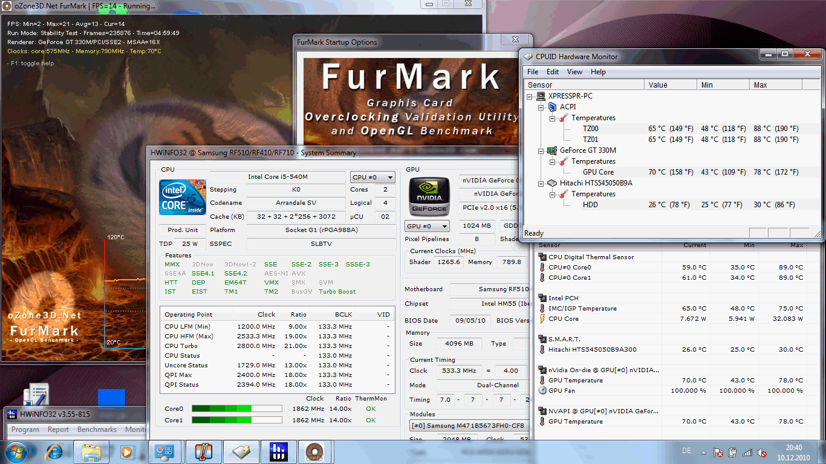826x464 pixels.
Task: Open Report menu in HWiNFO32
Action: tap(59, 430)
